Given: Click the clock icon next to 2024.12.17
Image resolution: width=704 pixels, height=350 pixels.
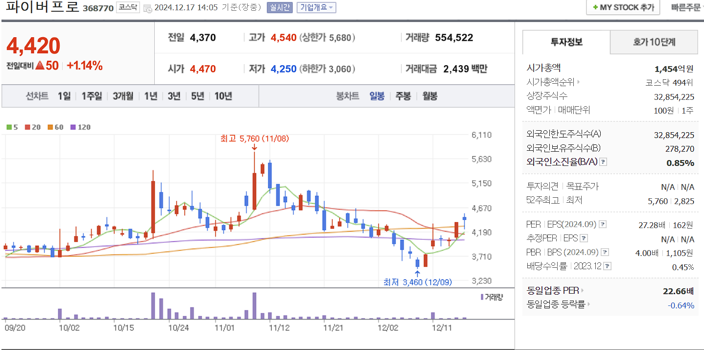Looking at the screenshot, I should click(x=147, y=8).
